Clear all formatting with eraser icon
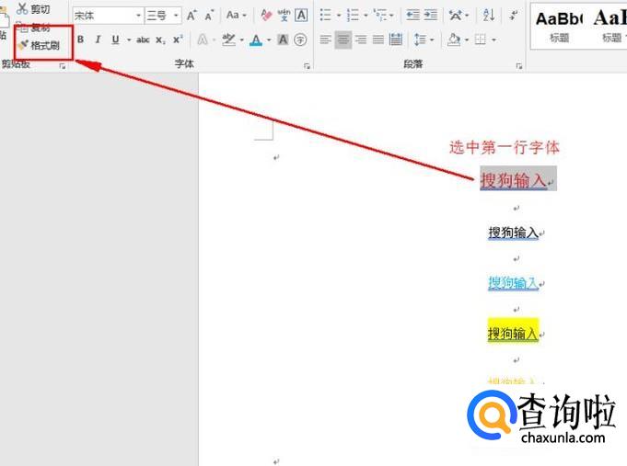Image resolution: width=627 pixels, height=466 pixels. [266, 16]
